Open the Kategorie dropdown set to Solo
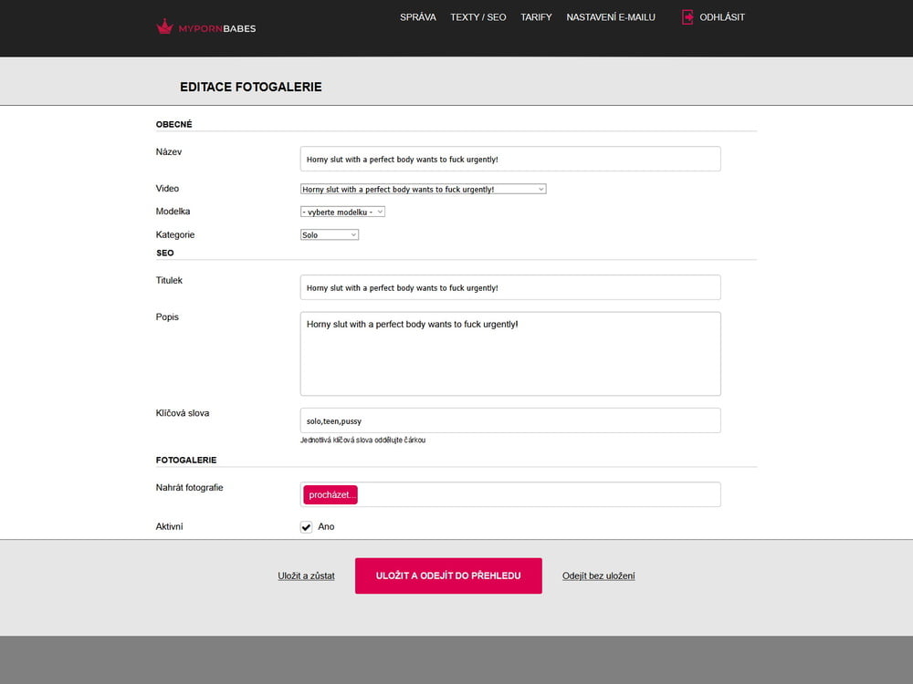The width and height of the screenshot is (913, 684). coord(329,234)
